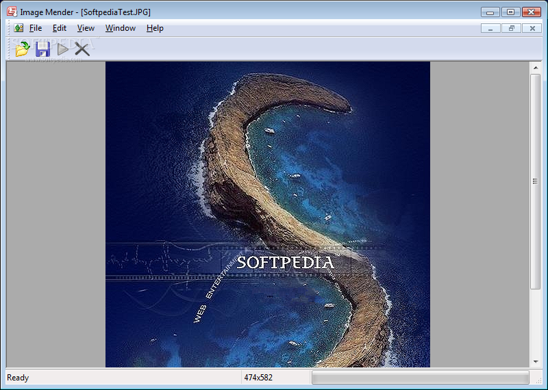Open the document icon beside File menu
This screenshot has height=390, width=548.
[18, 28]
